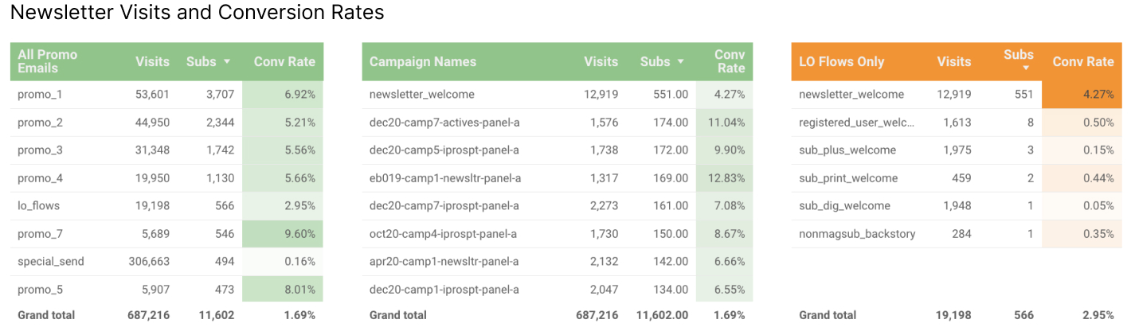Click the Subs sort arrow in All Promo Emails table
Viewport: 1131px width, 335px height.
(x=227, y=62)
